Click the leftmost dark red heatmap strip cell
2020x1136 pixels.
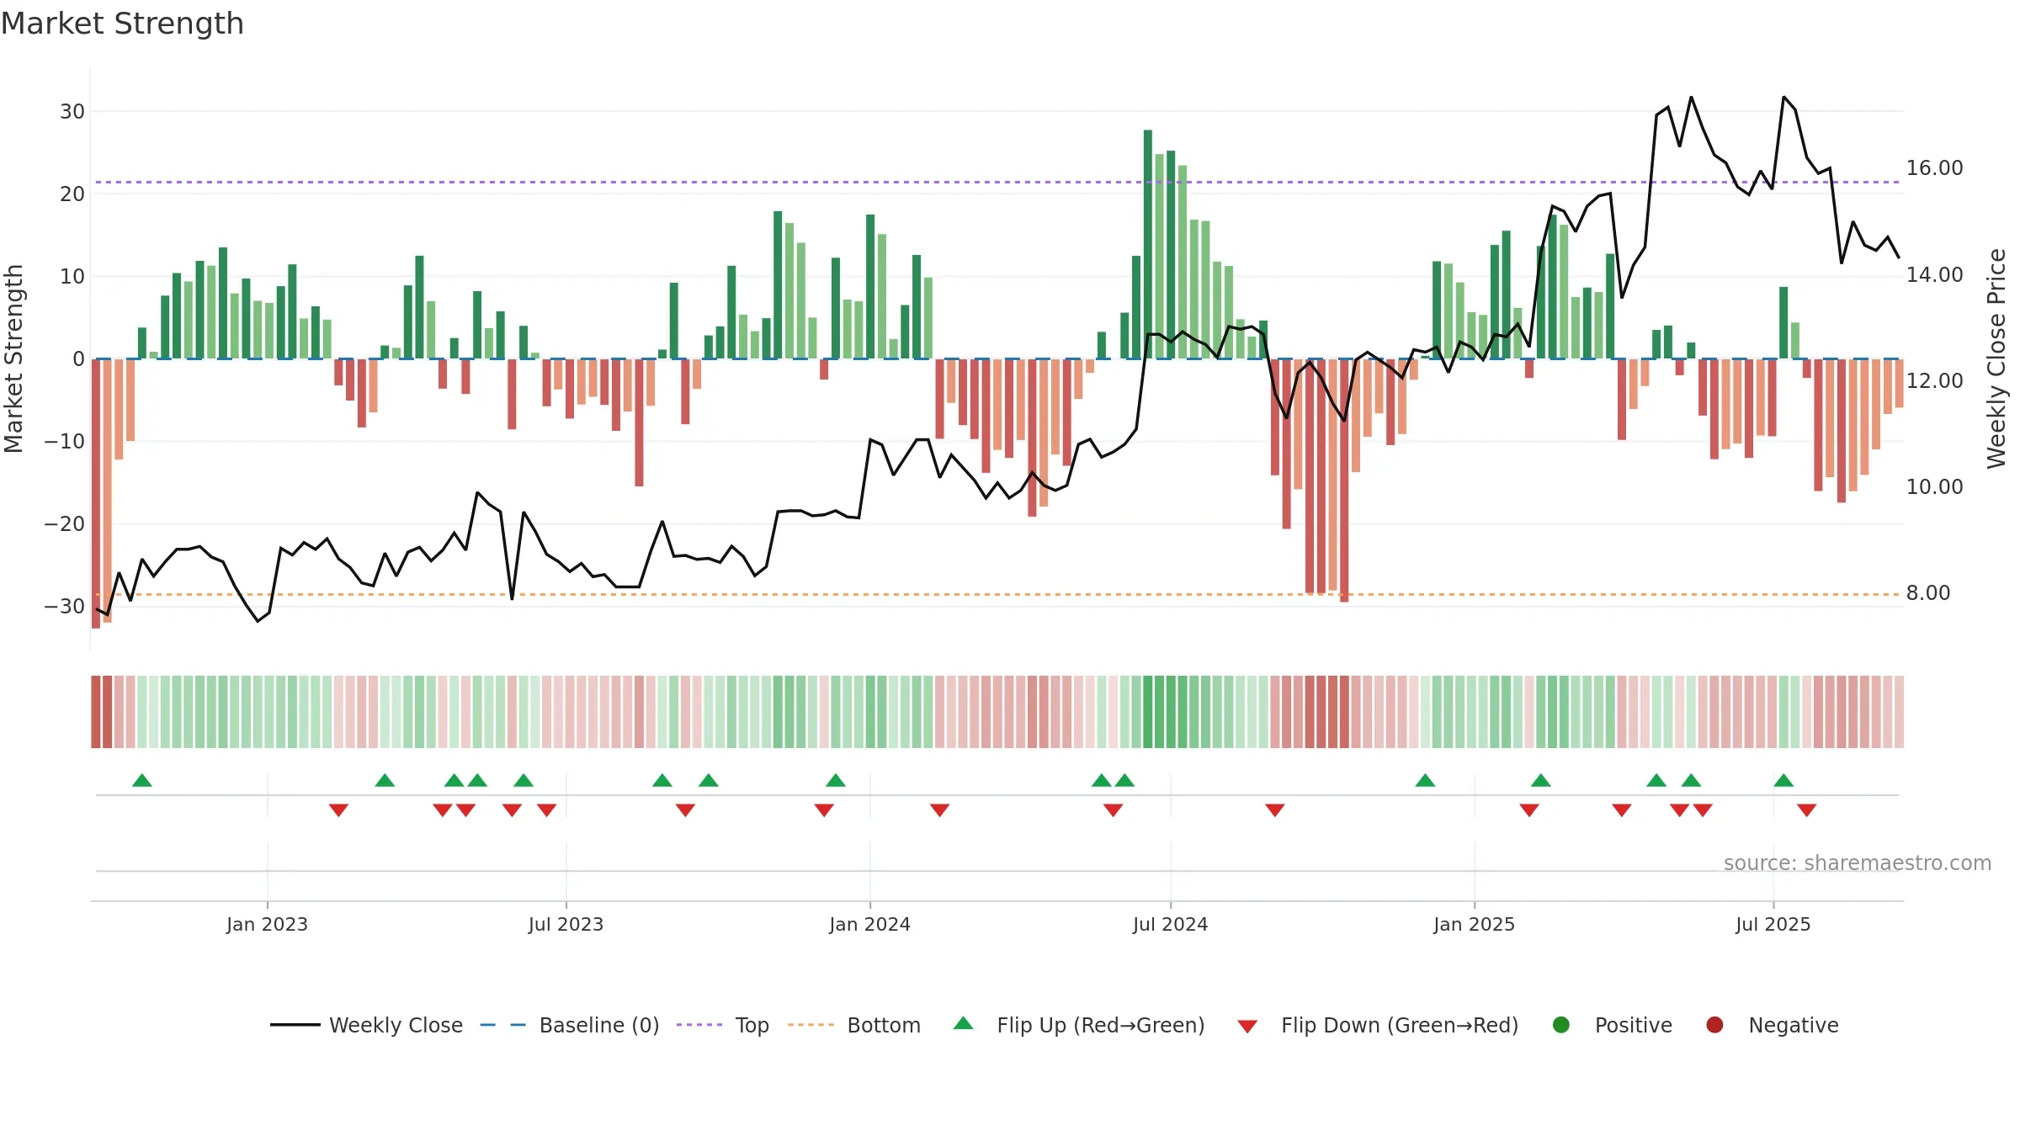[x=96, y=712]
